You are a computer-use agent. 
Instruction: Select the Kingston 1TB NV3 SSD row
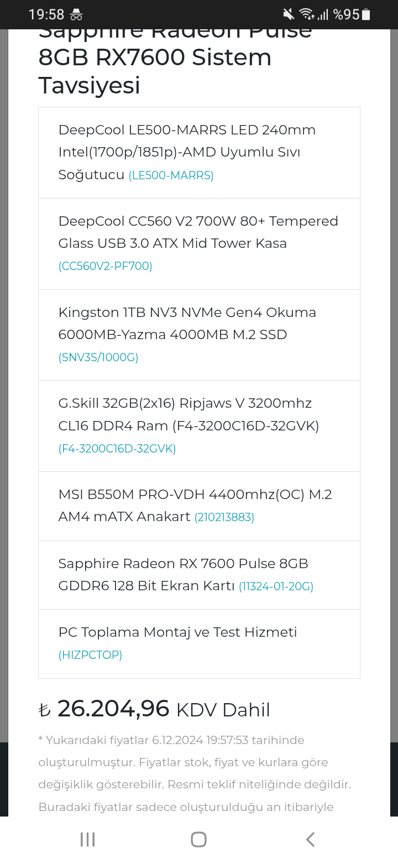point(199,334)
